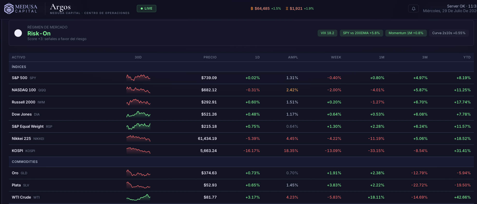Click the notification bell icon
Viewport: 477px width, 204px height.
(x=413, y=9)
